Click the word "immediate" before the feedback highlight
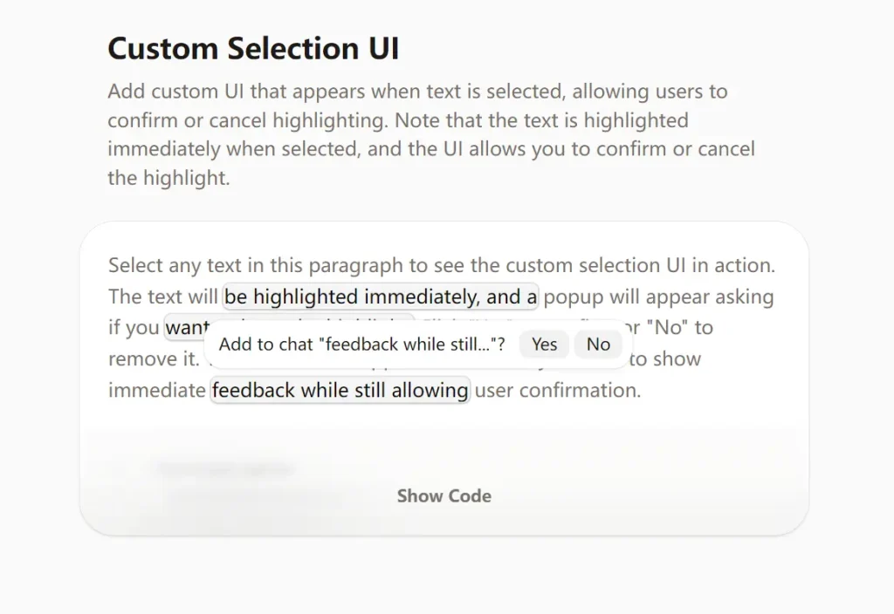 pos(156,390)
